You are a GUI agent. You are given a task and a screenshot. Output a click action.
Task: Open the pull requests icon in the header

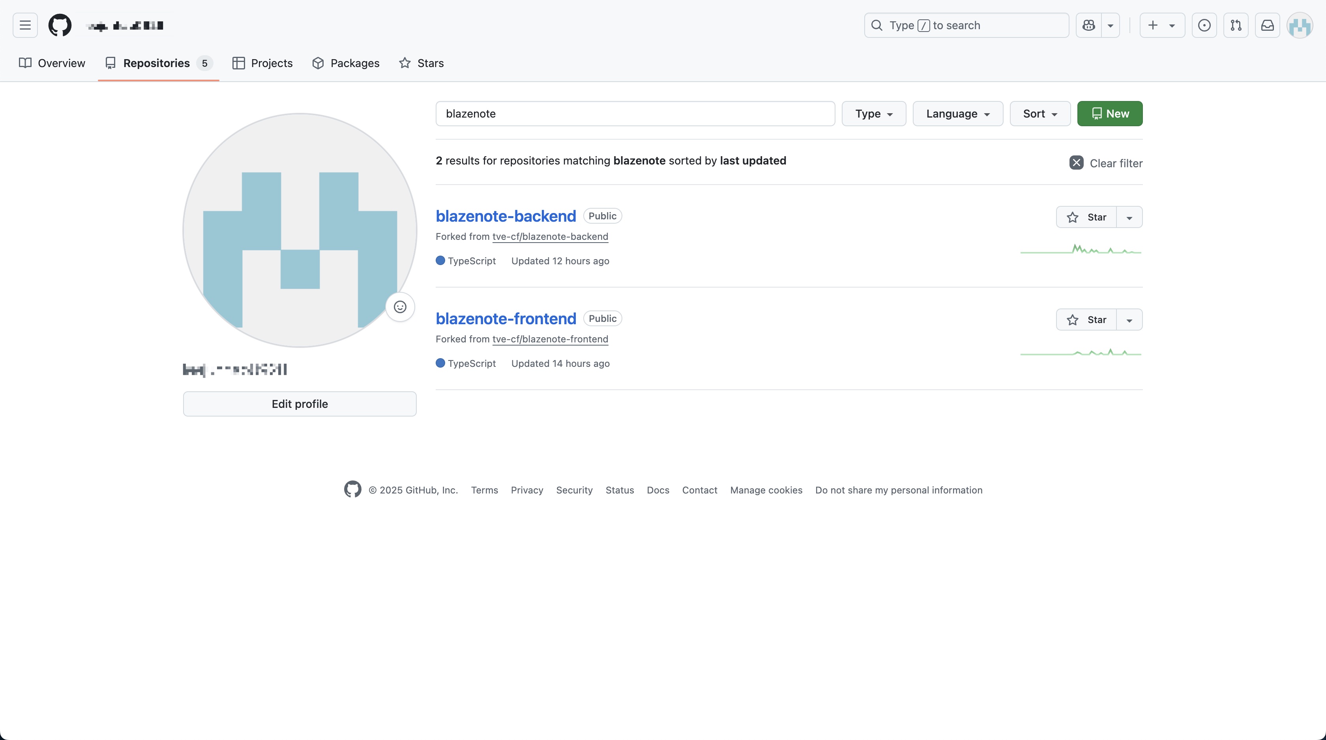point(1236,25)
